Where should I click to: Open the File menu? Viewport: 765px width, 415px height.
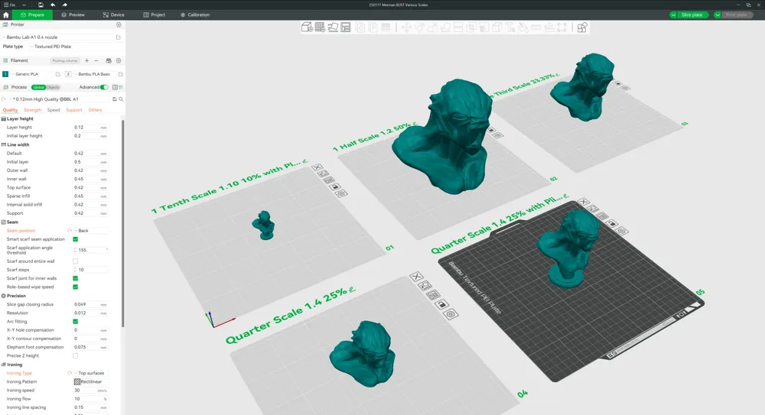pos(9,5)
